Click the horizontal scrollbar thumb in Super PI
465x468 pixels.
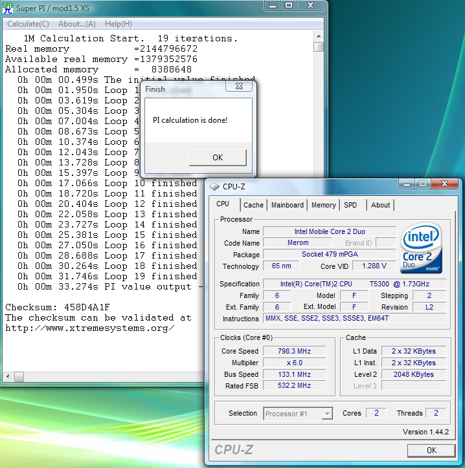19,377
